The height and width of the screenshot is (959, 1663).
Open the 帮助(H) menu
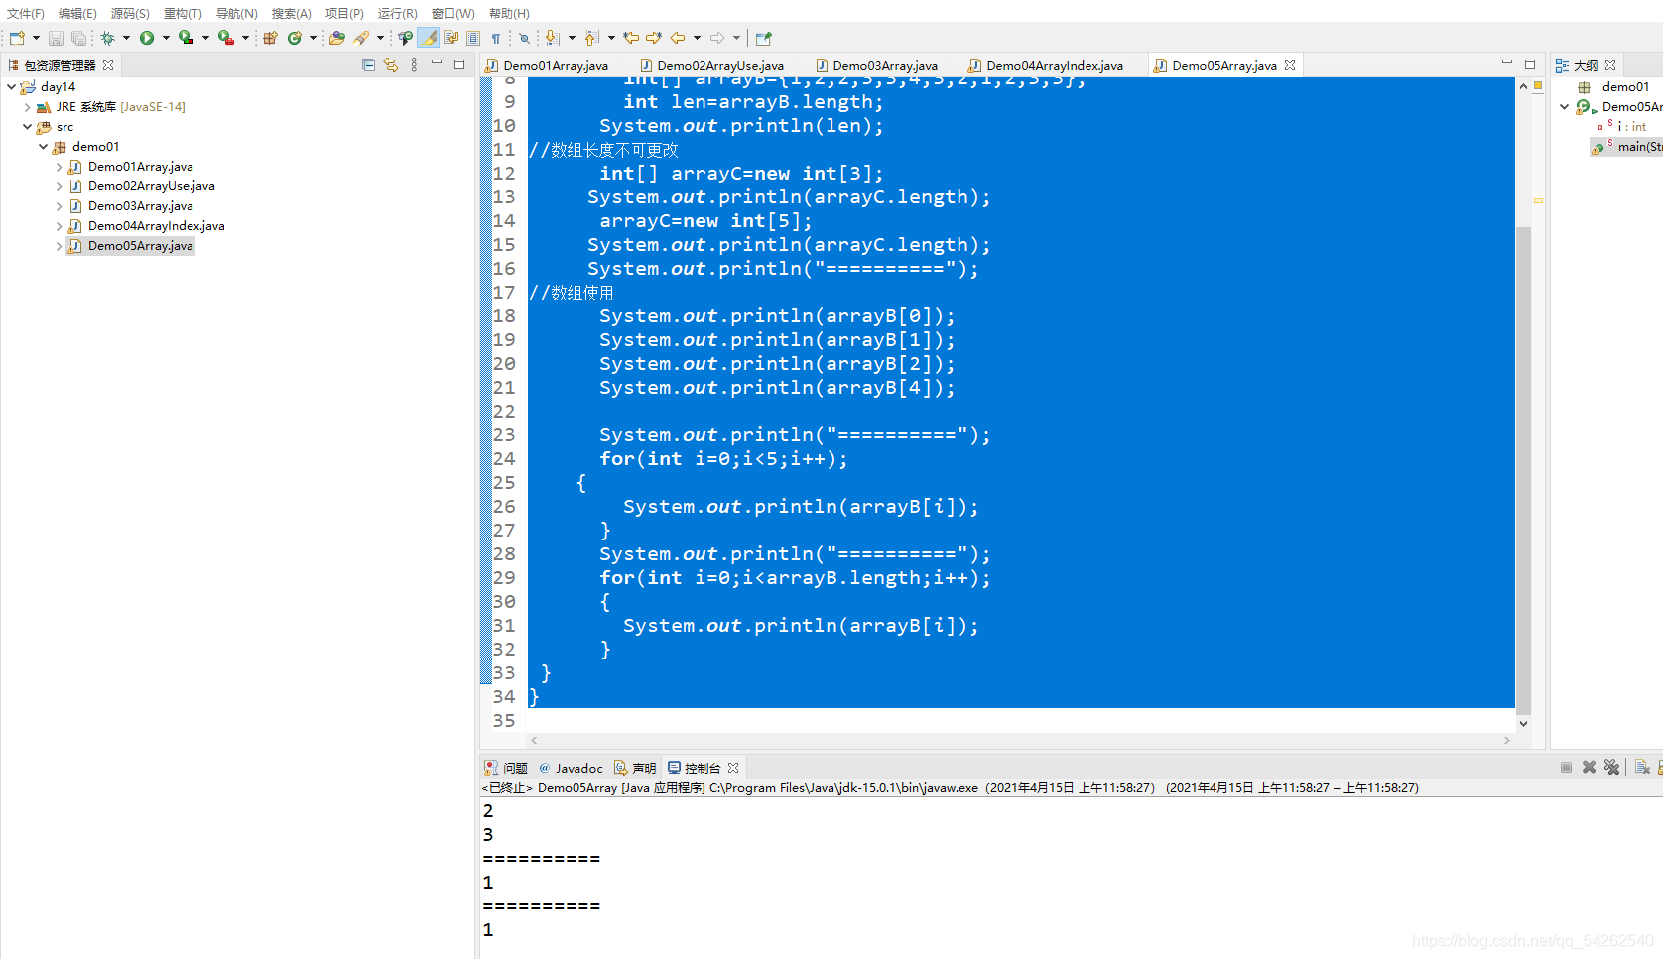click(509, 13)
